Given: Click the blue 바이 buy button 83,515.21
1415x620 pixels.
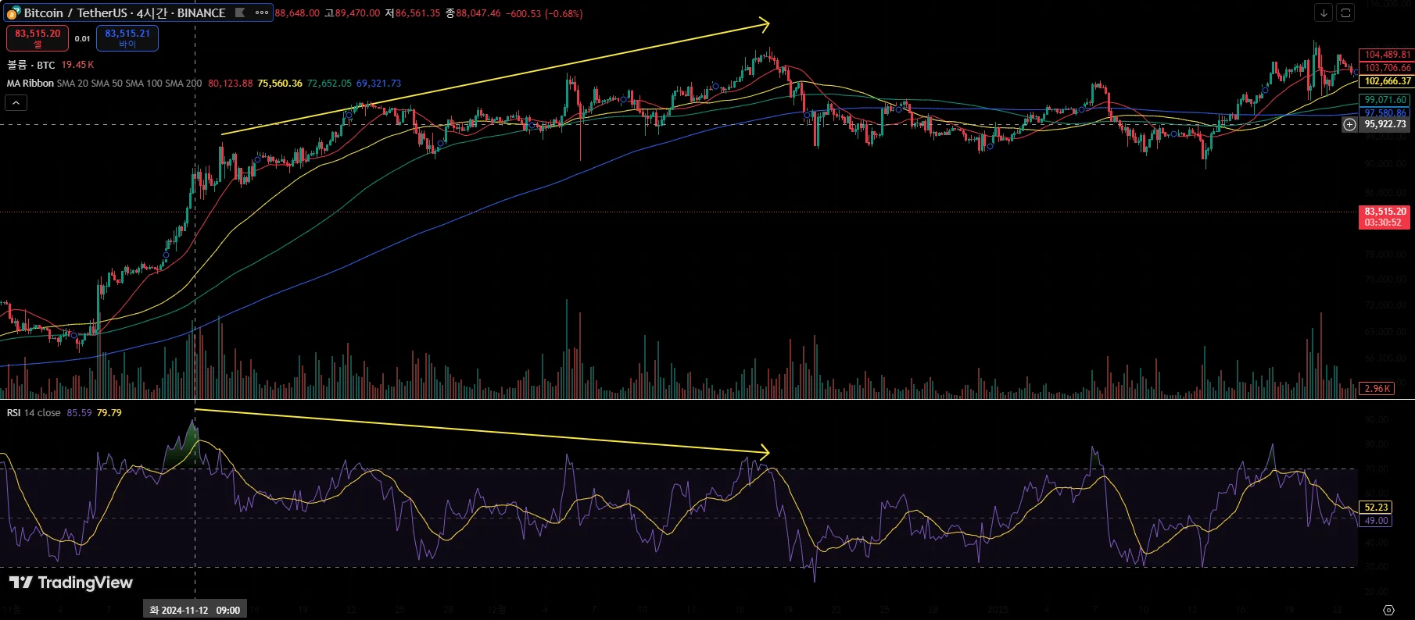Looking at the screenshot, I should 127,38.
